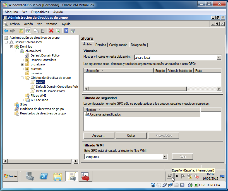Open Help with the blue question mark icon
This screenshot has height=191, width=228.
[x=66, y=31]
